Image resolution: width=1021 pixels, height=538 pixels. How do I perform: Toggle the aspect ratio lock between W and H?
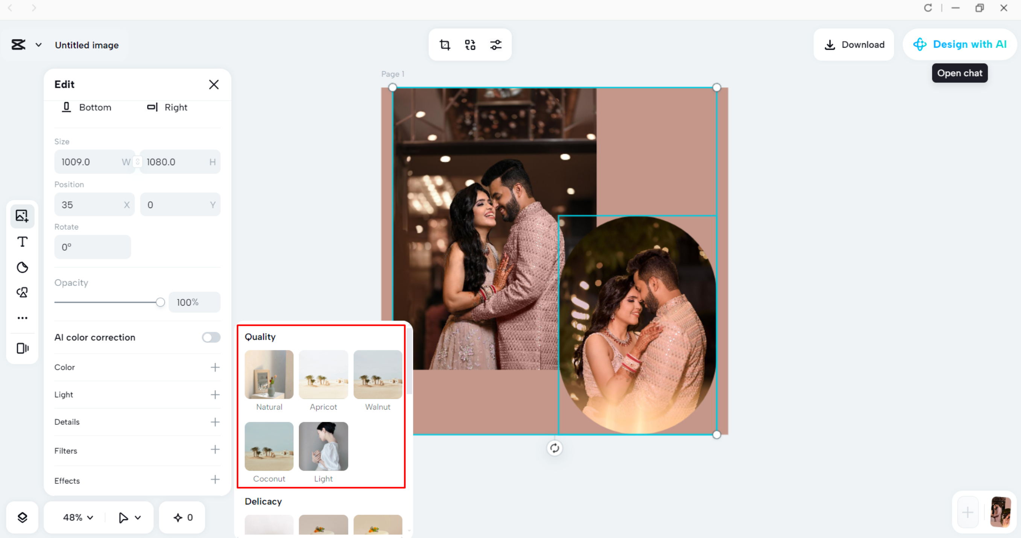137,161
